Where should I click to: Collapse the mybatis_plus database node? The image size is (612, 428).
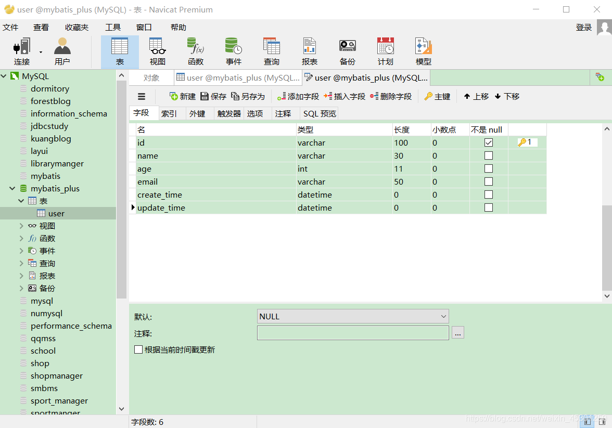pos(11,188)
